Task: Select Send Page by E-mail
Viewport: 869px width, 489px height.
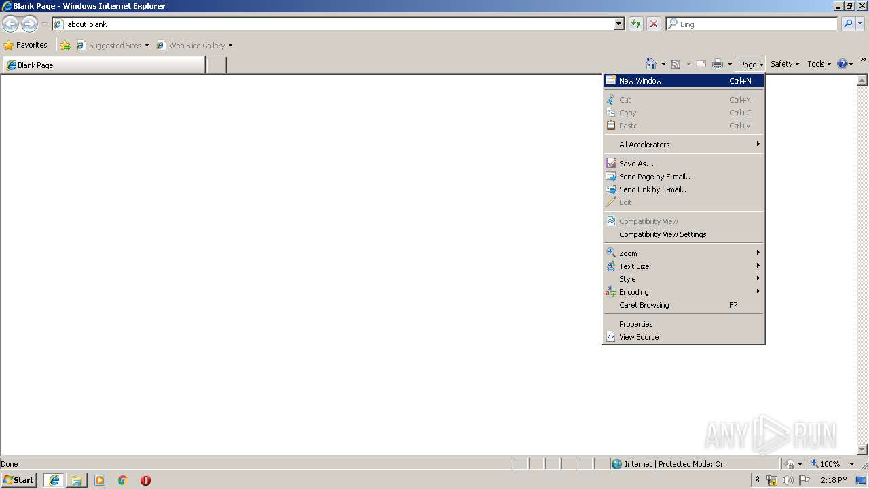Action: click(x=684, y=177)
